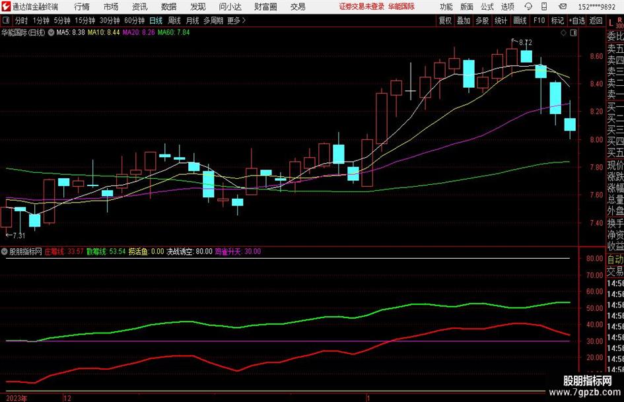Open the 数据 menu
This screenshot has width=624, height=402.
click(169, 7)
